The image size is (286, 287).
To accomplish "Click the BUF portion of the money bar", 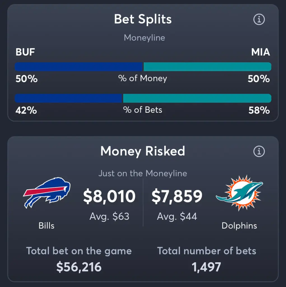I will (79, 67).
